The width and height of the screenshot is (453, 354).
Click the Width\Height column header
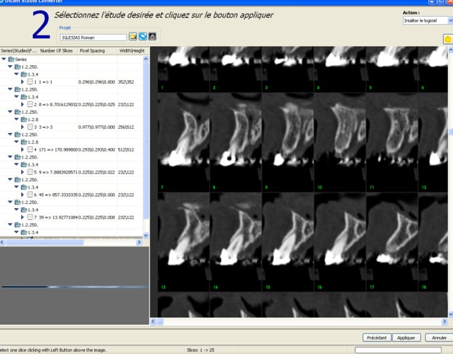point(132,50)
